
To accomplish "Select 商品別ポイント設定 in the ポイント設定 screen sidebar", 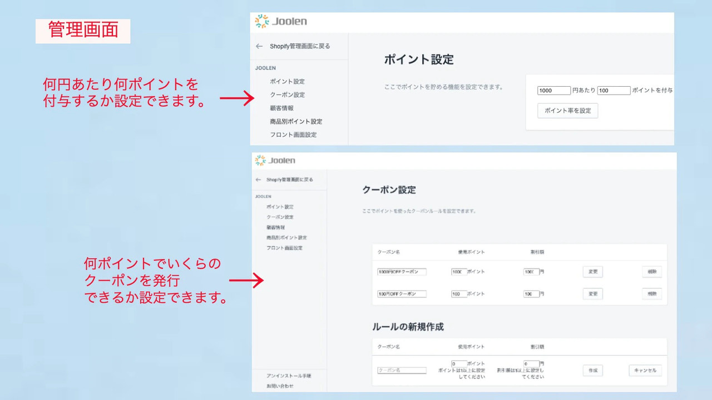I will pos(296,121).
